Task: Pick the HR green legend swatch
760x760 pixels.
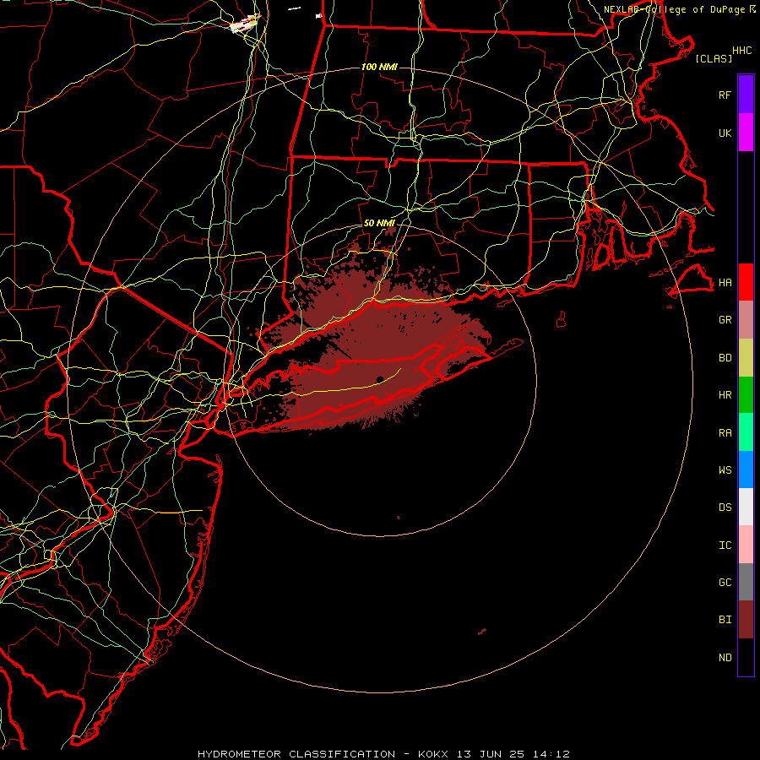Action: pyautogui.click(x=746, y=395)
